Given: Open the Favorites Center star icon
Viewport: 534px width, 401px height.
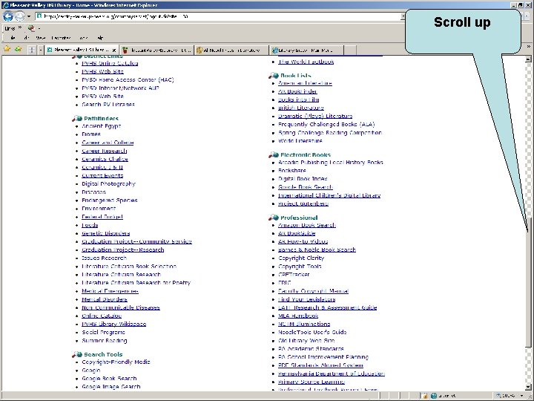Looking at the screenshot, I should tap(7, 50).
